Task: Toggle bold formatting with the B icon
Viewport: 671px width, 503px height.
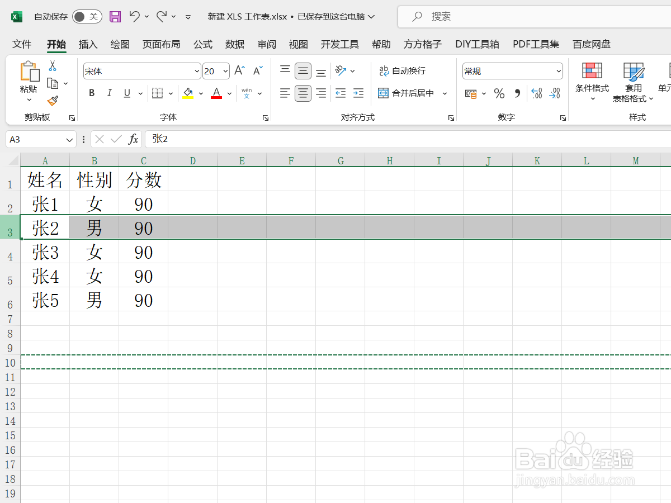Action: 91,93
